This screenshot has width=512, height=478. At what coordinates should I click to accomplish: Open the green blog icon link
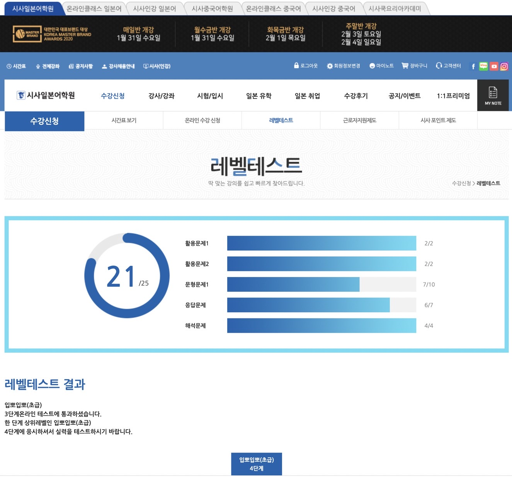(x=483, y=66)
